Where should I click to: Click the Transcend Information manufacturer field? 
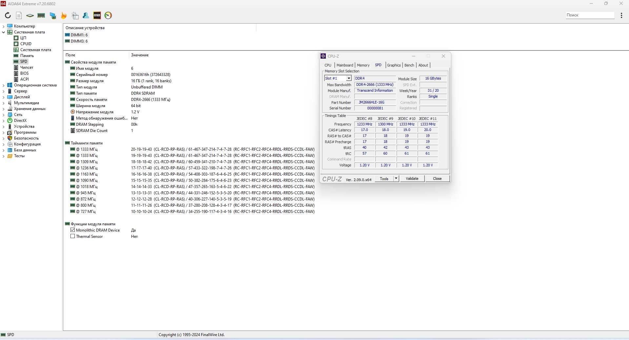[375, 90]
